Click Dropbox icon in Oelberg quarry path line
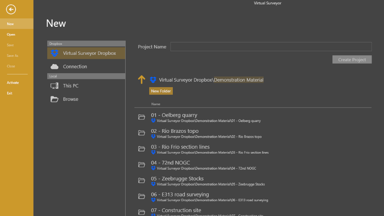Viewport: 384px width, 216px height. coord(153,121)
